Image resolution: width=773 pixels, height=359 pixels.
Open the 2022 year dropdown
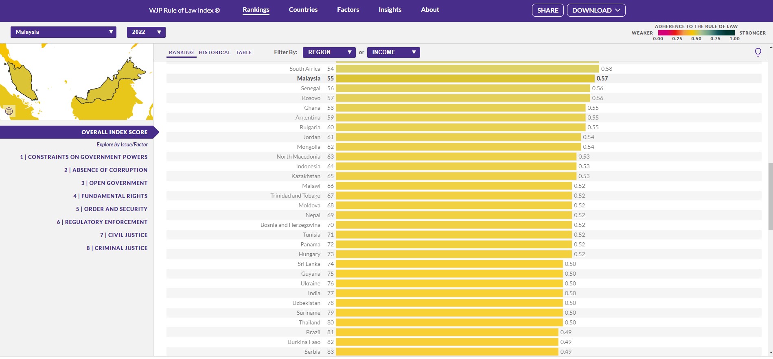[x=146, y=32]
